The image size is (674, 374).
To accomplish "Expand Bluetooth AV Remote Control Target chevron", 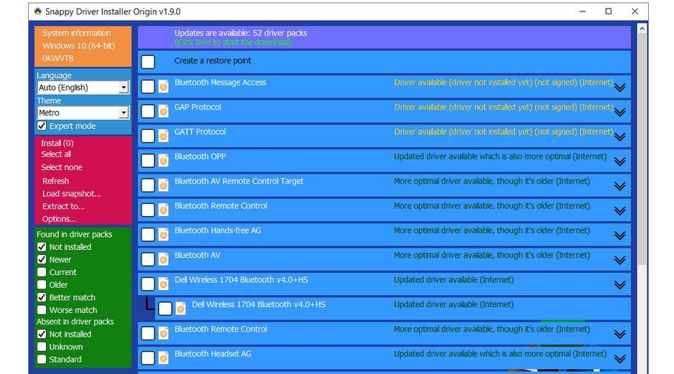I will pyautogui.click(x=620, y=187).
